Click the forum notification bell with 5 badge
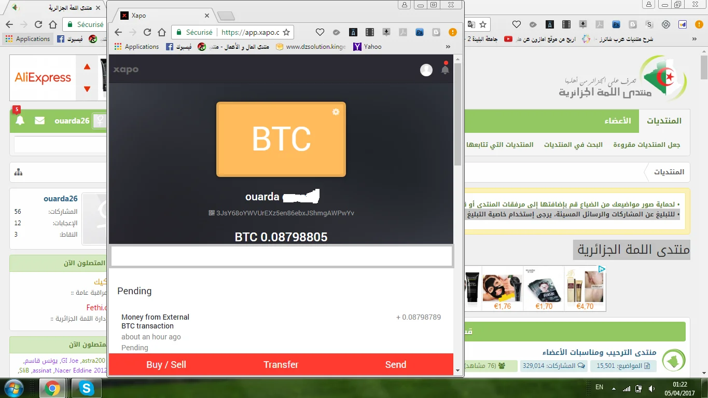708x398 pixels. [20, 120]
